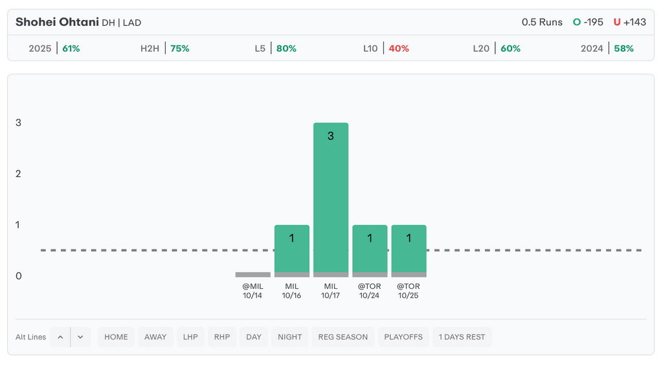Apply the 1 DAYS REST filter
663x365 pixels.
pos(462,337)
